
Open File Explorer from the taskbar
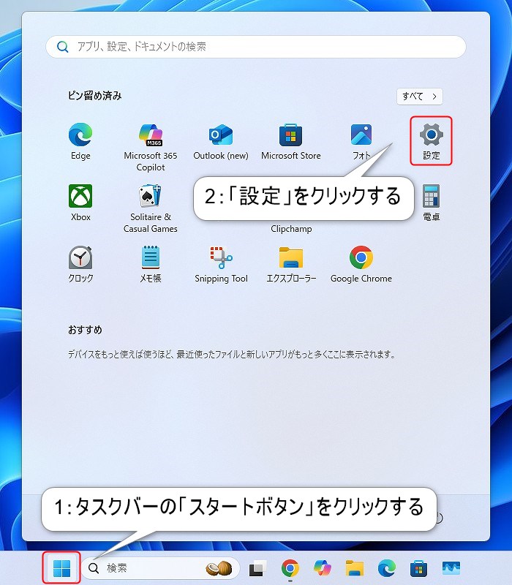tap(355, 568)
